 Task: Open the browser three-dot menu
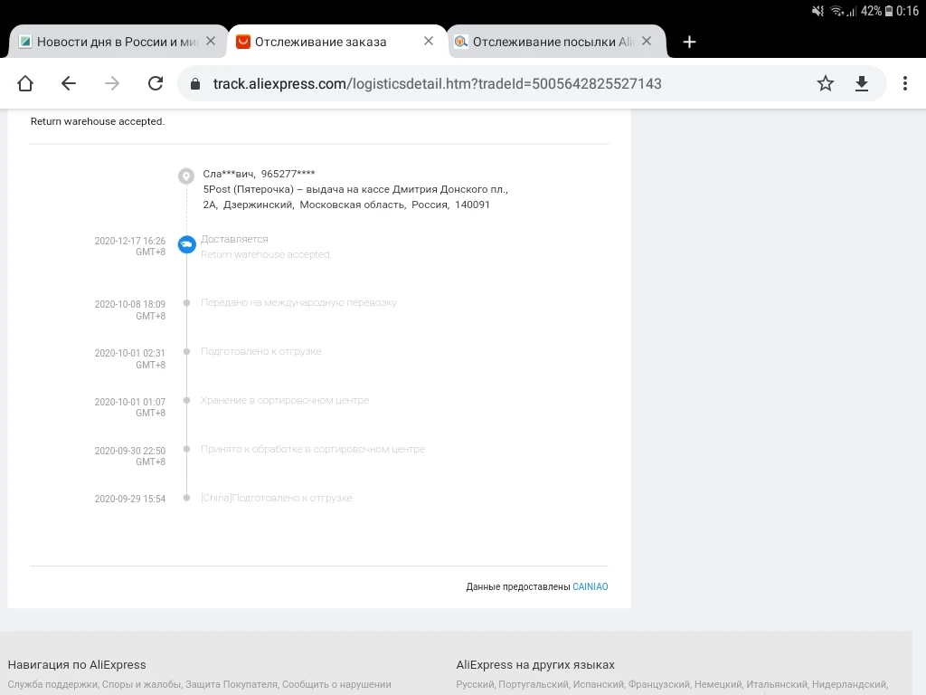[904, 83]
